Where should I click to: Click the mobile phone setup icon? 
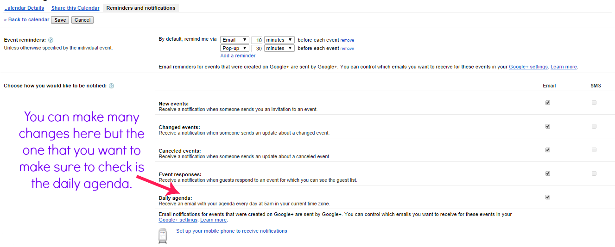(163, 235)
